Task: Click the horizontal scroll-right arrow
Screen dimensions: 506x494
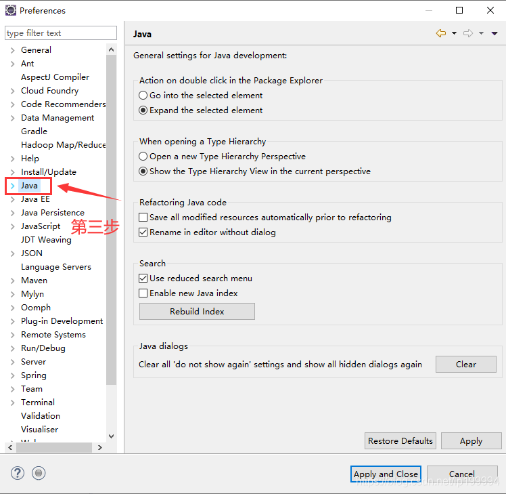Action: pyautogui.click(x=100, y=447)
